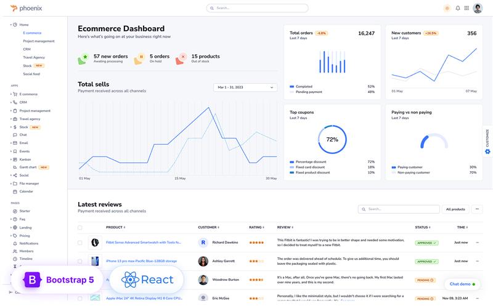493x306 pixels.
Task: Click the Pricing tag icon
Action: [x=15, y=236]
